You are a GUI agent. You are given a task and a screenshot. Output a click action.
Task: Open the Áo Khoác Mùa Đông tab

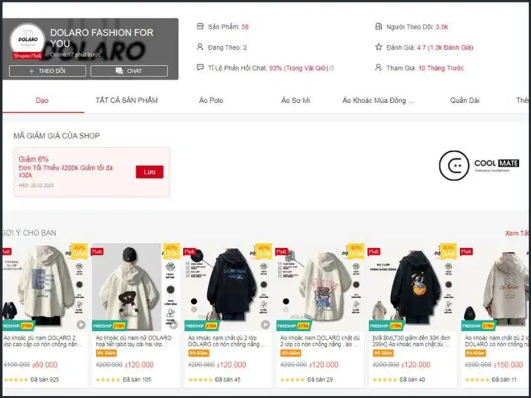(x=378, y=100)
